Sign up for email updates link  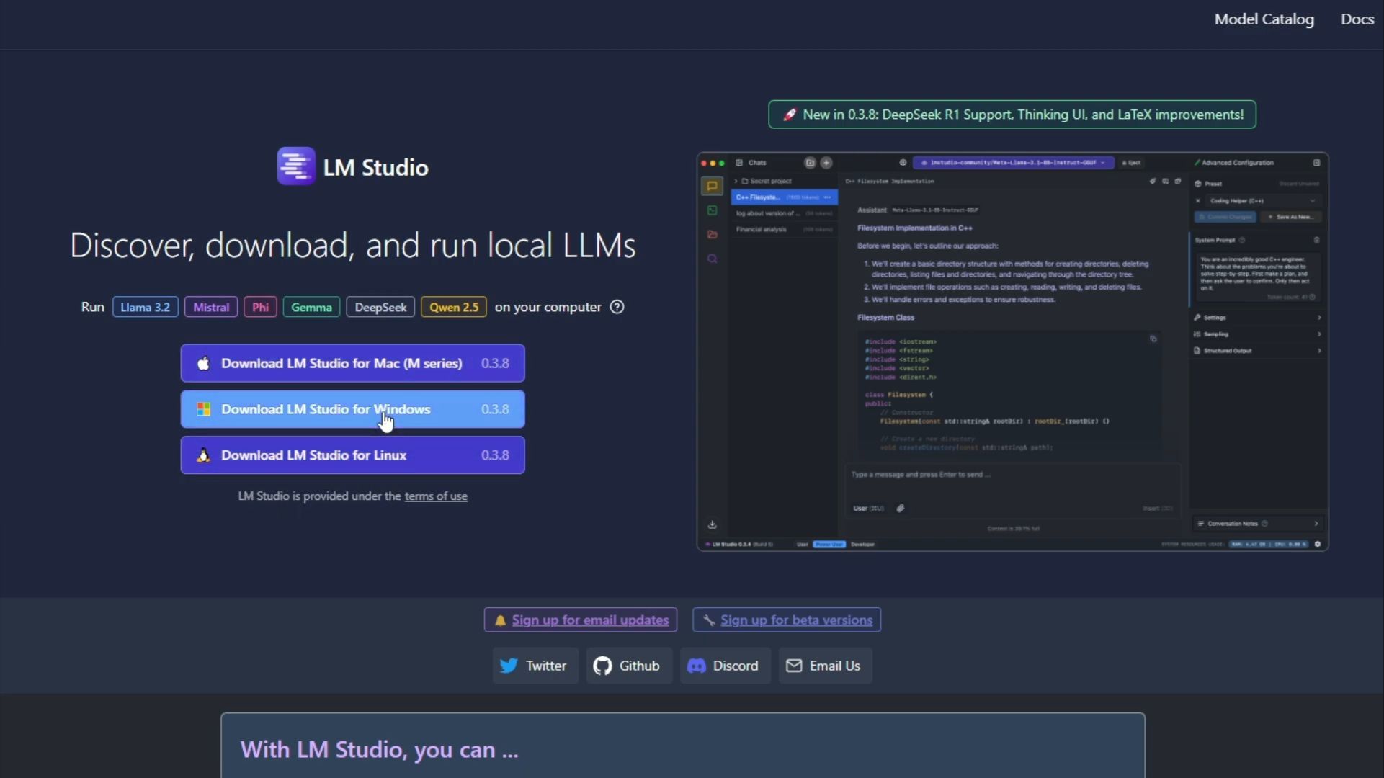tap(589, 620)
